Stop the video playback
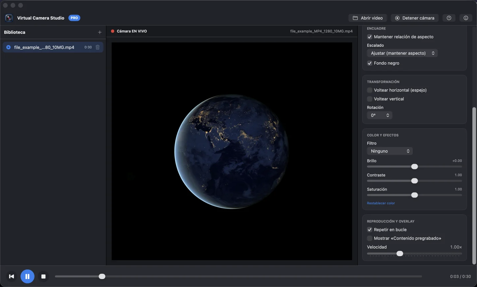Image resolution: width=477 pixels, height=287 pixels. pos(43,276)
